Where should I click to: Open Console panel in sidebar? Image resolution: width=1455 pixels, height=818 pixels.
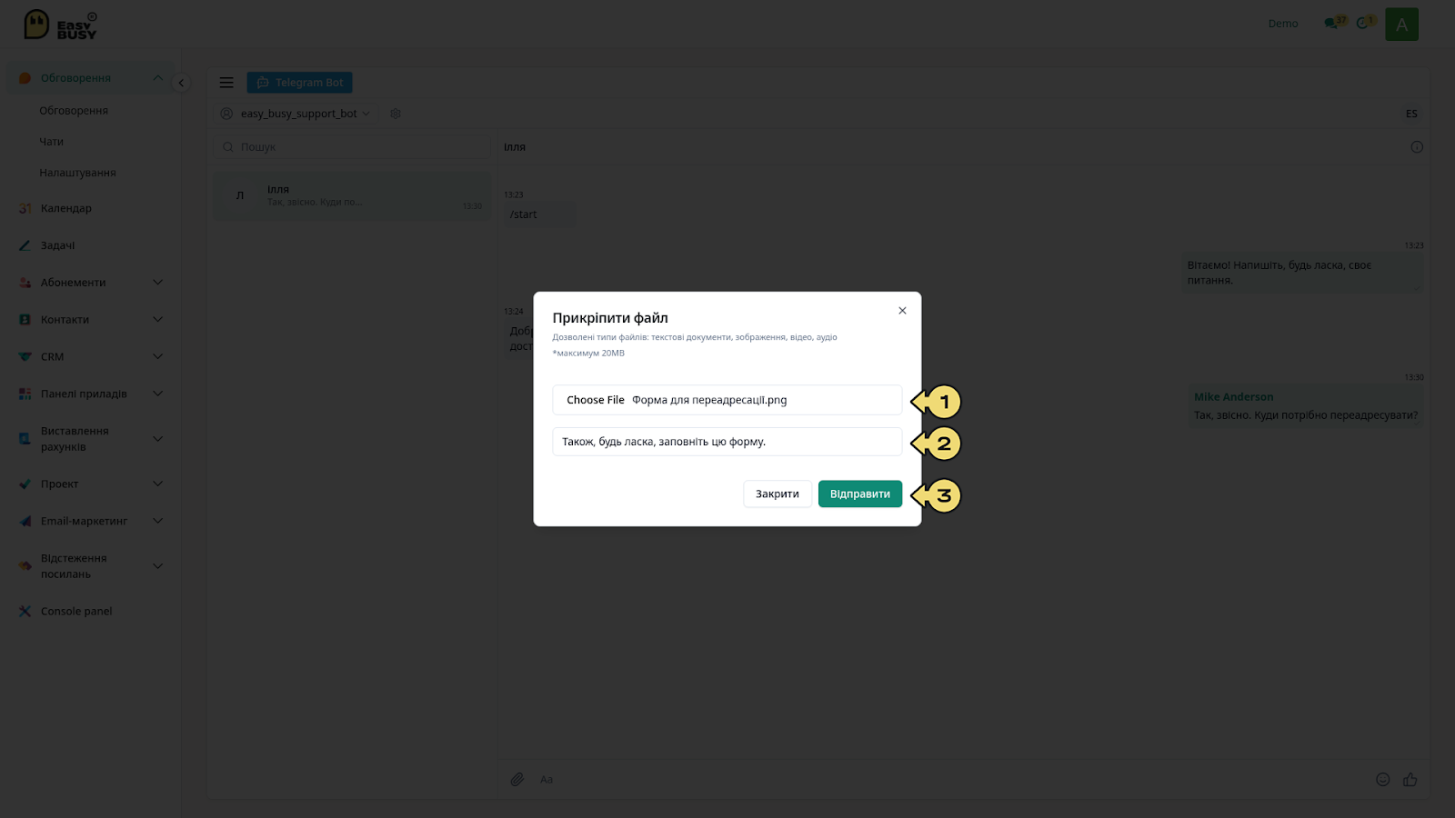76,612
